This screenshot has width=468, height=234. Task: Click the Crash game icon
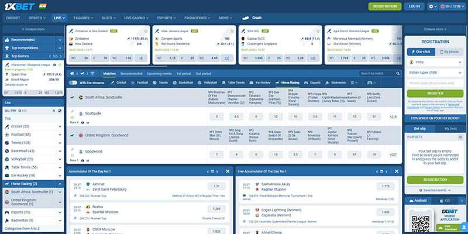pyautogui.click(x=245, y=18)
